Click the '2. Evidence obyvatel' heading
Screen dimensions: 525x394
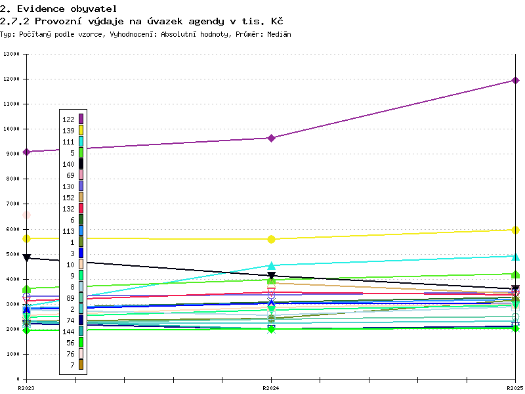coord(58,9)
